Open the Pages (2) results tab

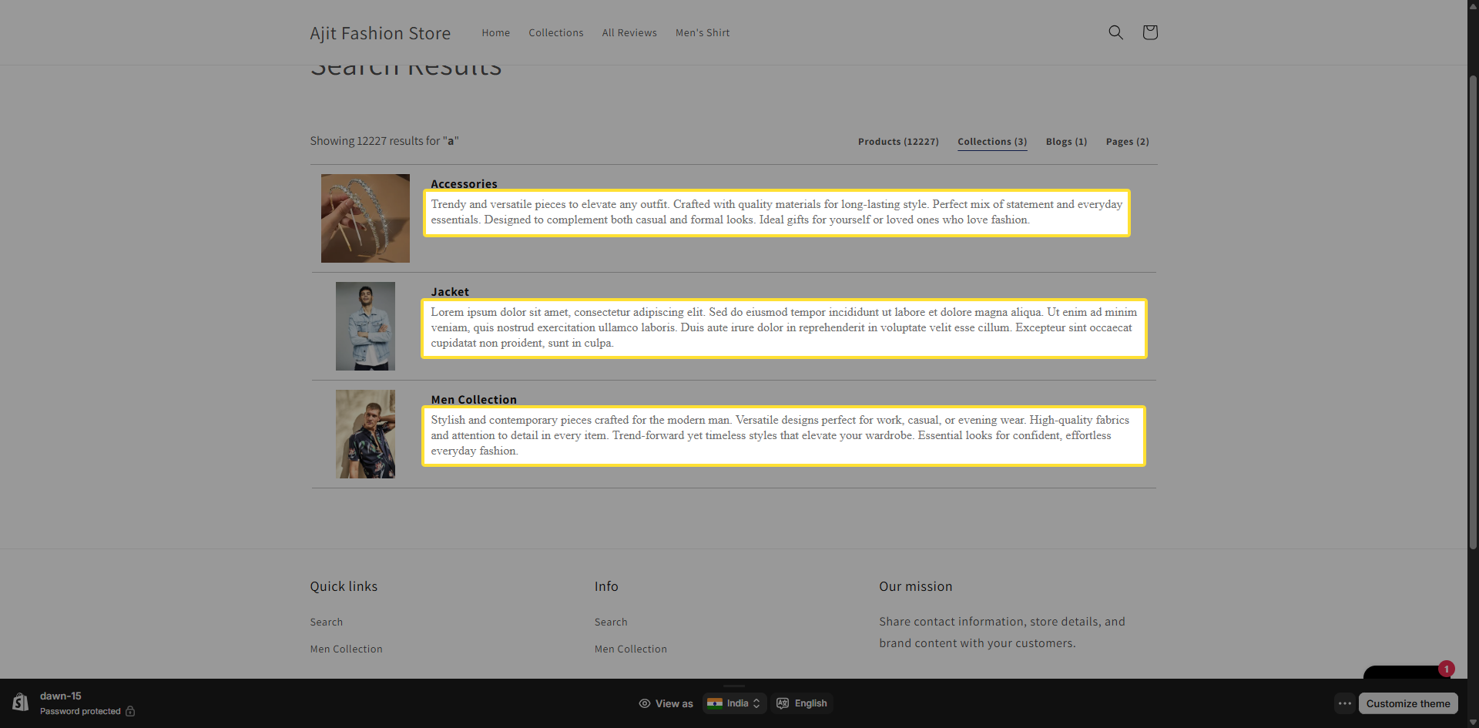point(1127,142)
